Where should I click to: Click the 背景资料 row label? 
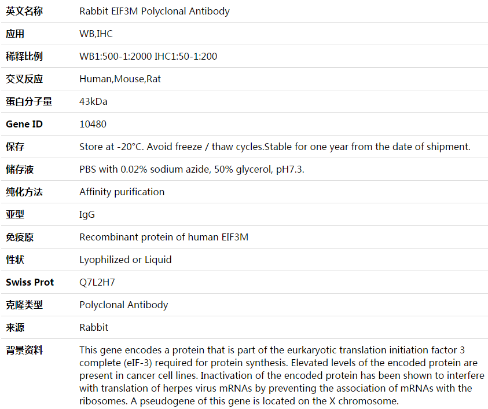coord(24,350)
